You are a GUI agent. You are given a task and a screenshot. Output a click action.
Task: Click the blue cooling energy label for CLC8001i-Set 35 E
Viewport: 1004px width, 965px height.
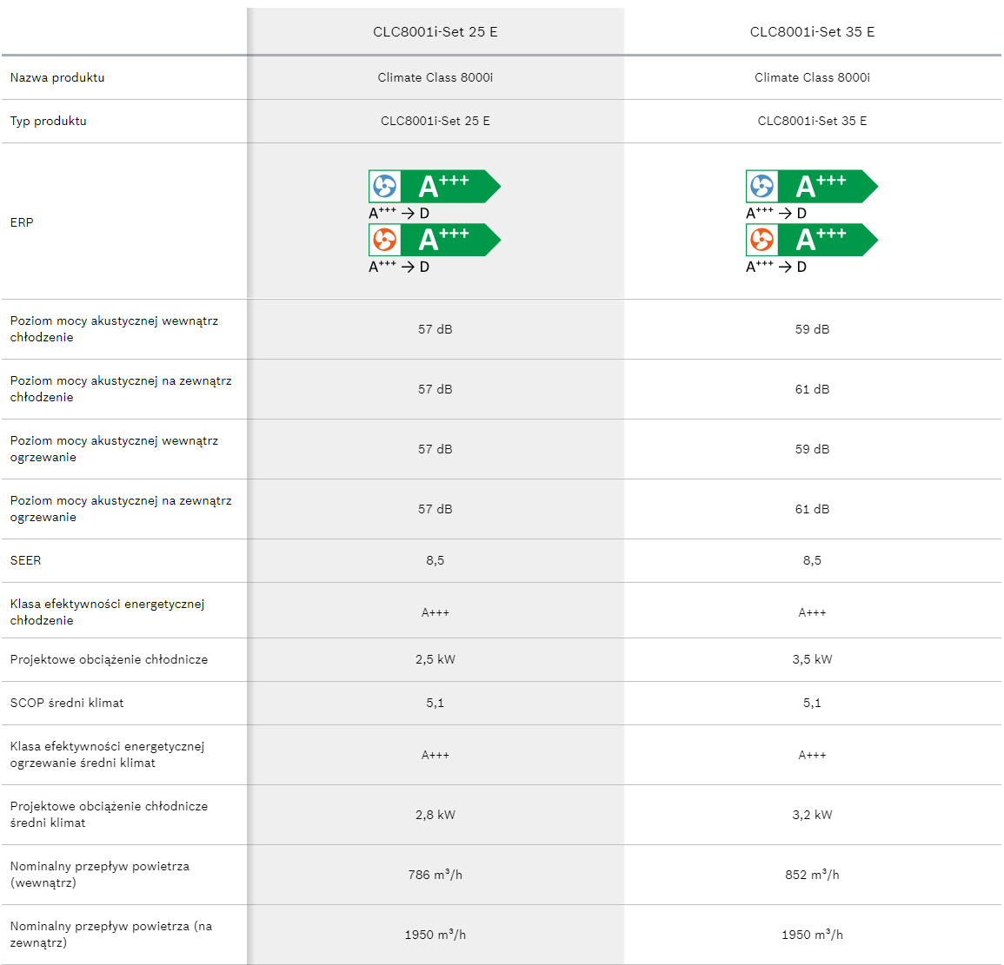(x=812, y=186)
